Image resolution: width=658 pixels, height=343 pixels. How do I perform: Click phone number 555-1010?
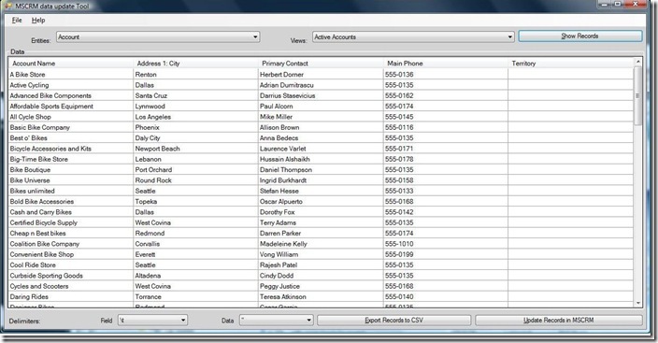(x=445, y=244)
